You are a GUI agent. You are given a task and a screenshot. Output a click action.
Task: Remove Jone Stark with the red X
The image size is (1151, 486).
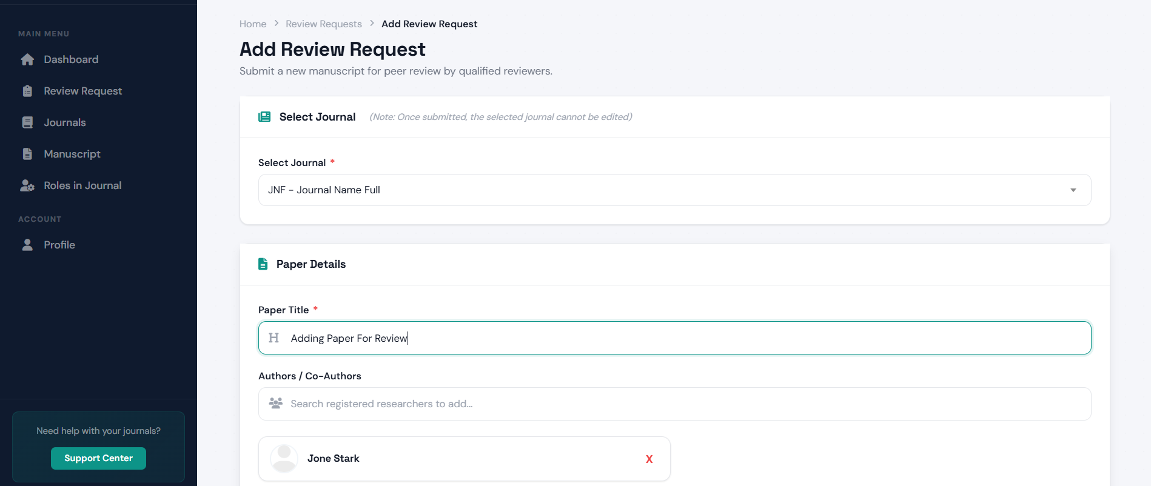pos(649,459)
